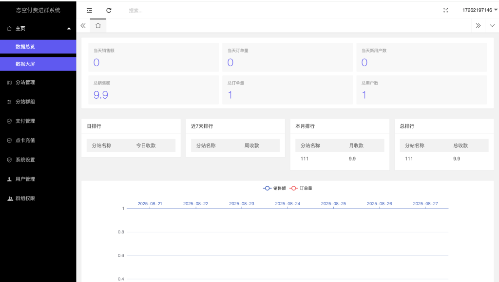Click the shield icon next to 支付管理

coord(8,121)
